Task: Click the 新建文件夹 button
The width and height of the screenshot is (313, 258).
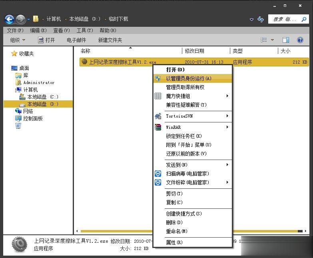Action: (110, 40)
